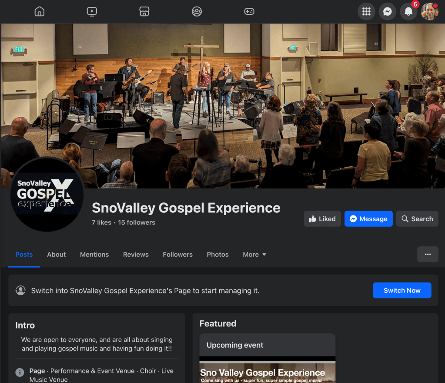
Task: Open the three-dot page options menu
Action: click(428, 254)
